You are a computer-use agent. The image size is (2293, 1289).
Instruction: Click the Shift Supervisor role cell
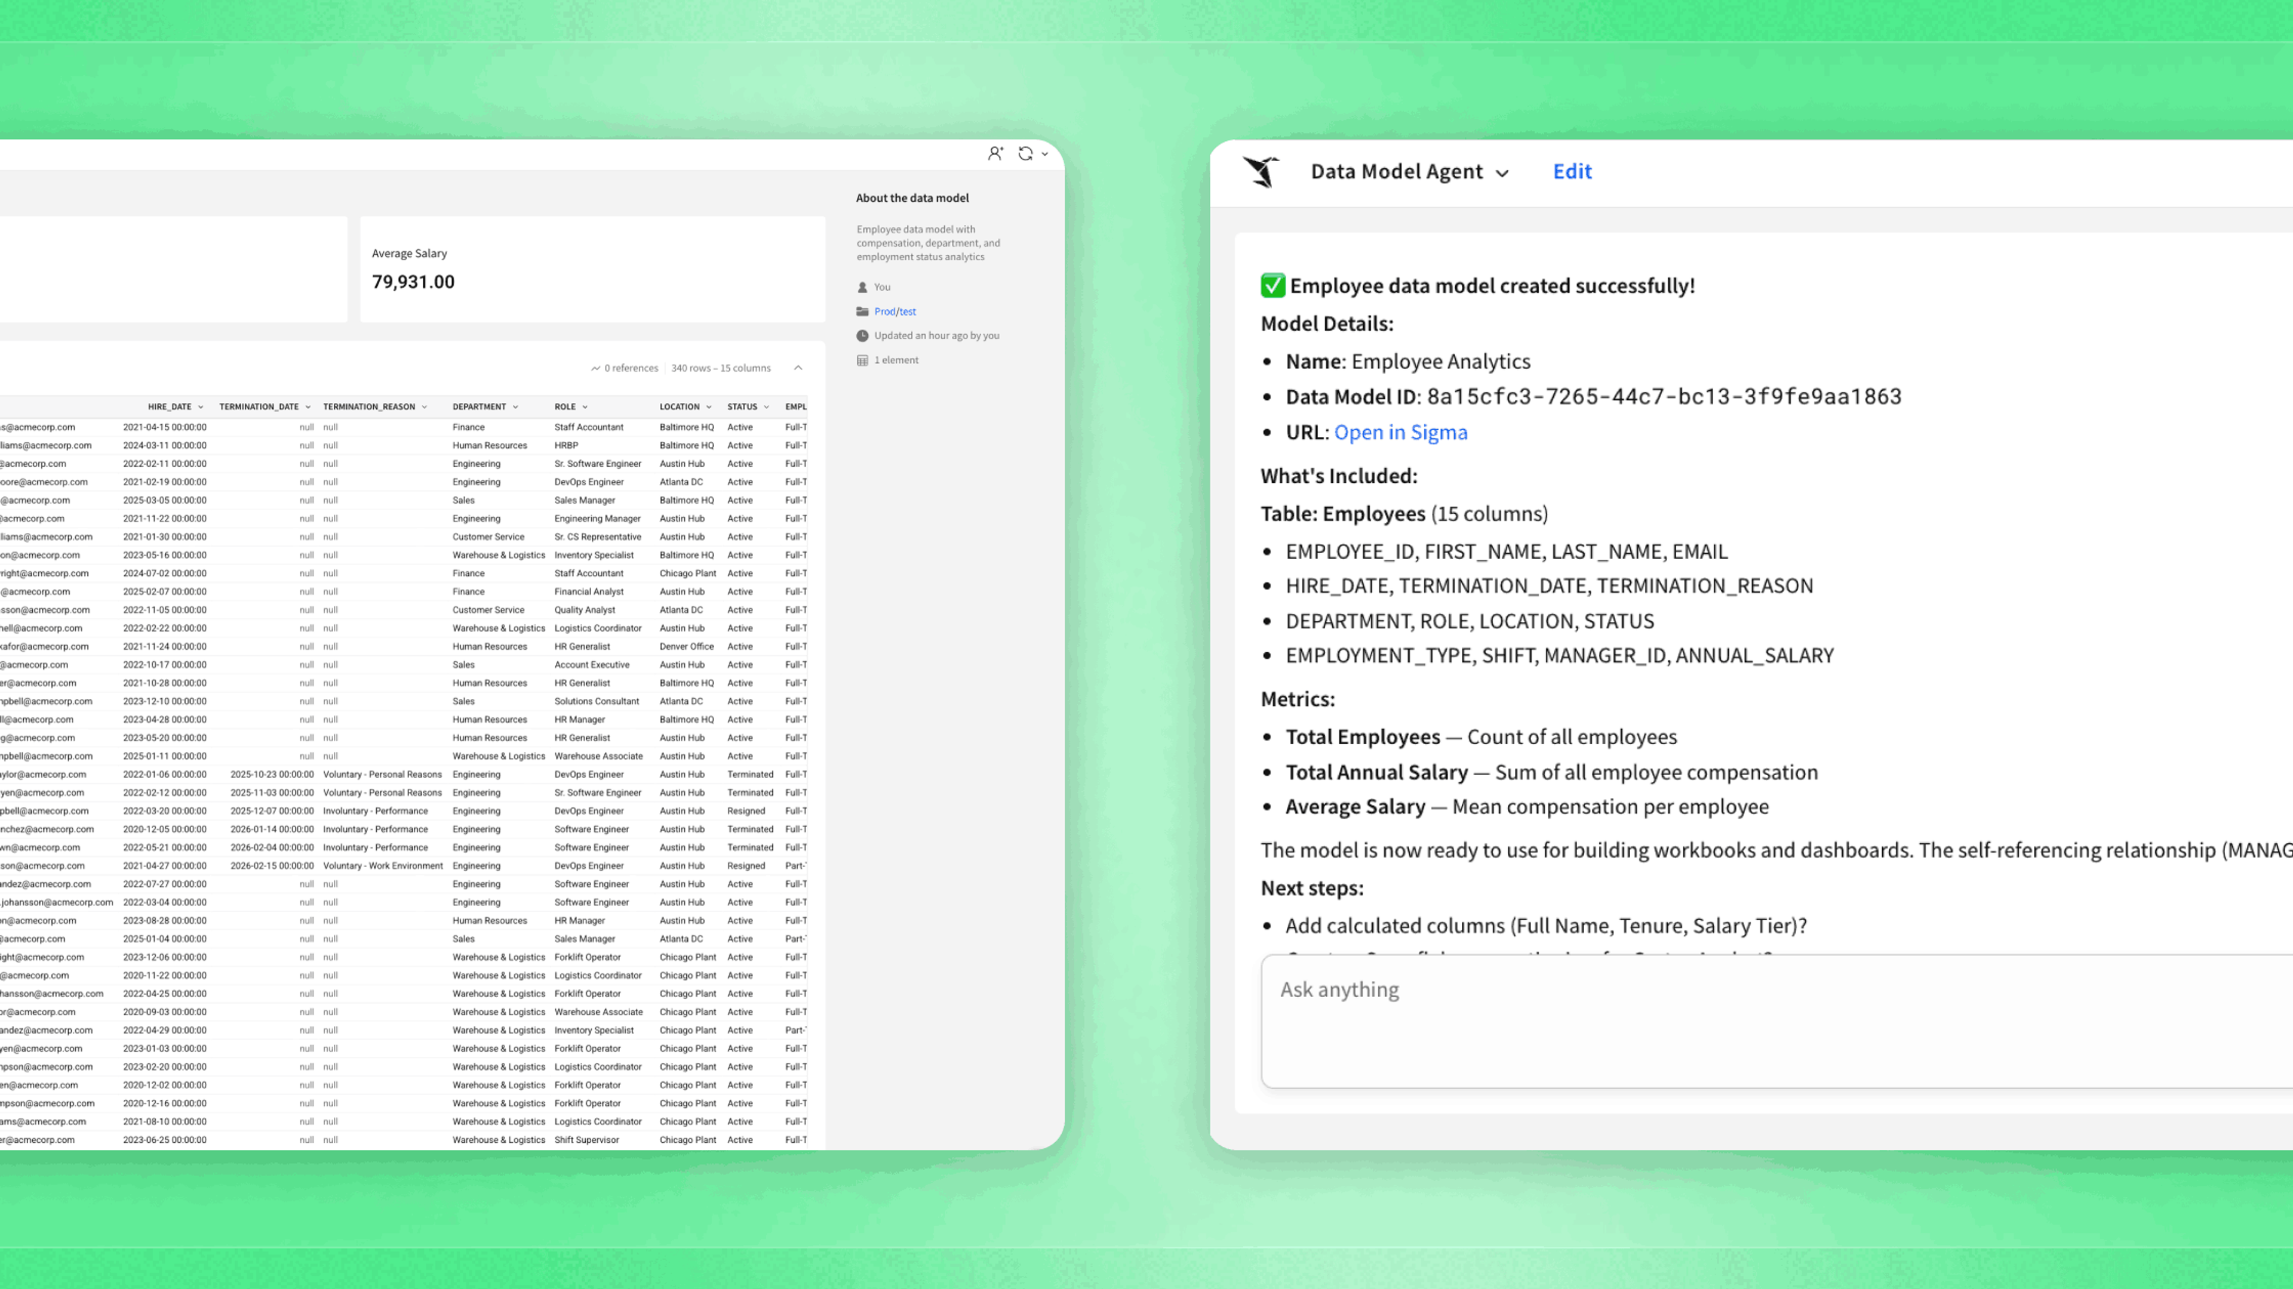[586, 1140]
